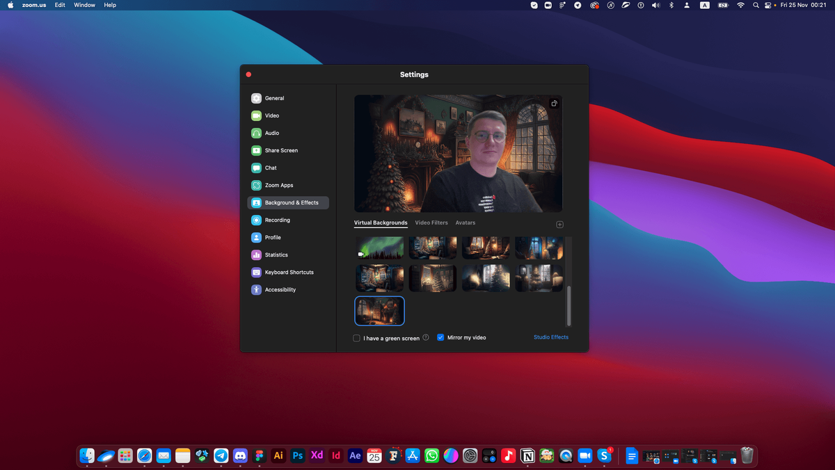
Task: Click the green screen help question icon
Action: [x=426, y=337]
